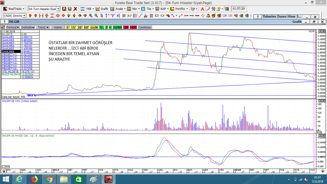Click the left-pointing red arrow line tool
The height and width of the screenshot is (184, 327).
[x=186, y=16]
